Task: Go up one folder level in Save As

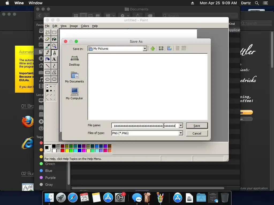Action: (x=153, y=49)
